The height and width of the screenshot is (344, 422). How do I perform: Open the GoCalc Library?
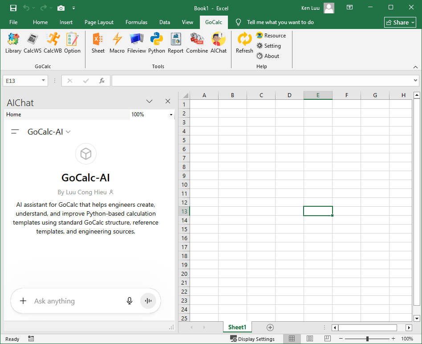13,43
